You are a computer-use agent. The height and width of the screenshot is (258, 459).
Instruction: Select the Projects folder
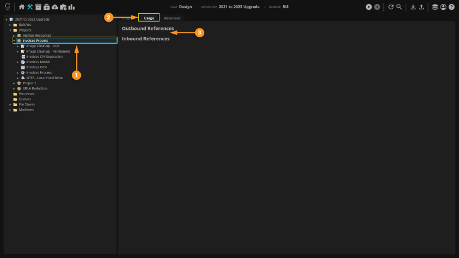pos(25,30)
